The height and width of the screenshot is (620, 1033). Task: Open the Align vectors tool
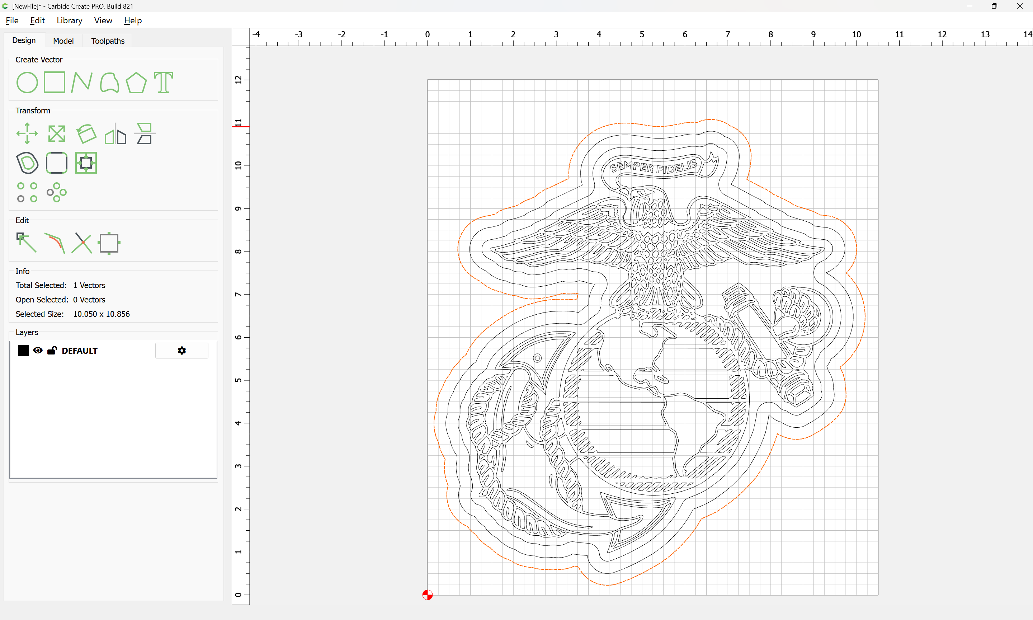145,134
